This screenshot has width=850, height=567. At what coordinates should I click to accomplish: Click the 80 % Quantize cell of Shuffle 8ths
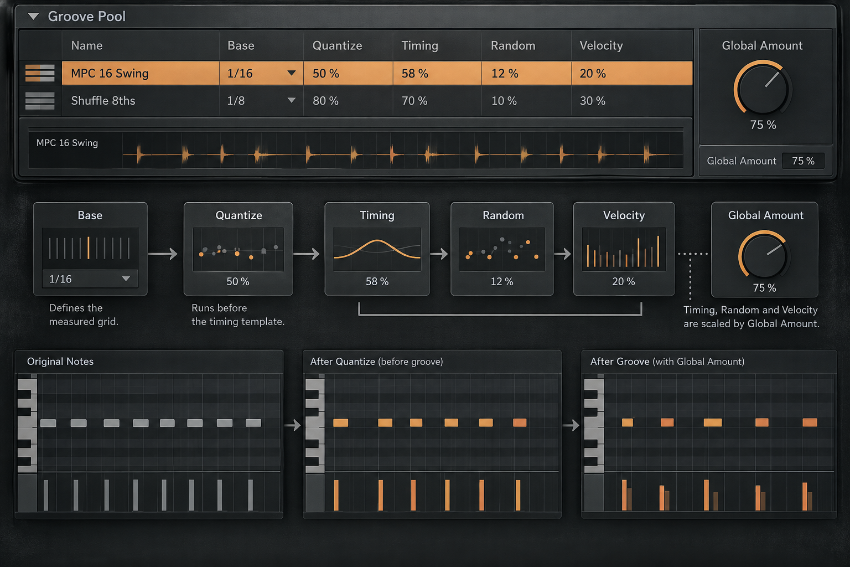coord(348,101)
